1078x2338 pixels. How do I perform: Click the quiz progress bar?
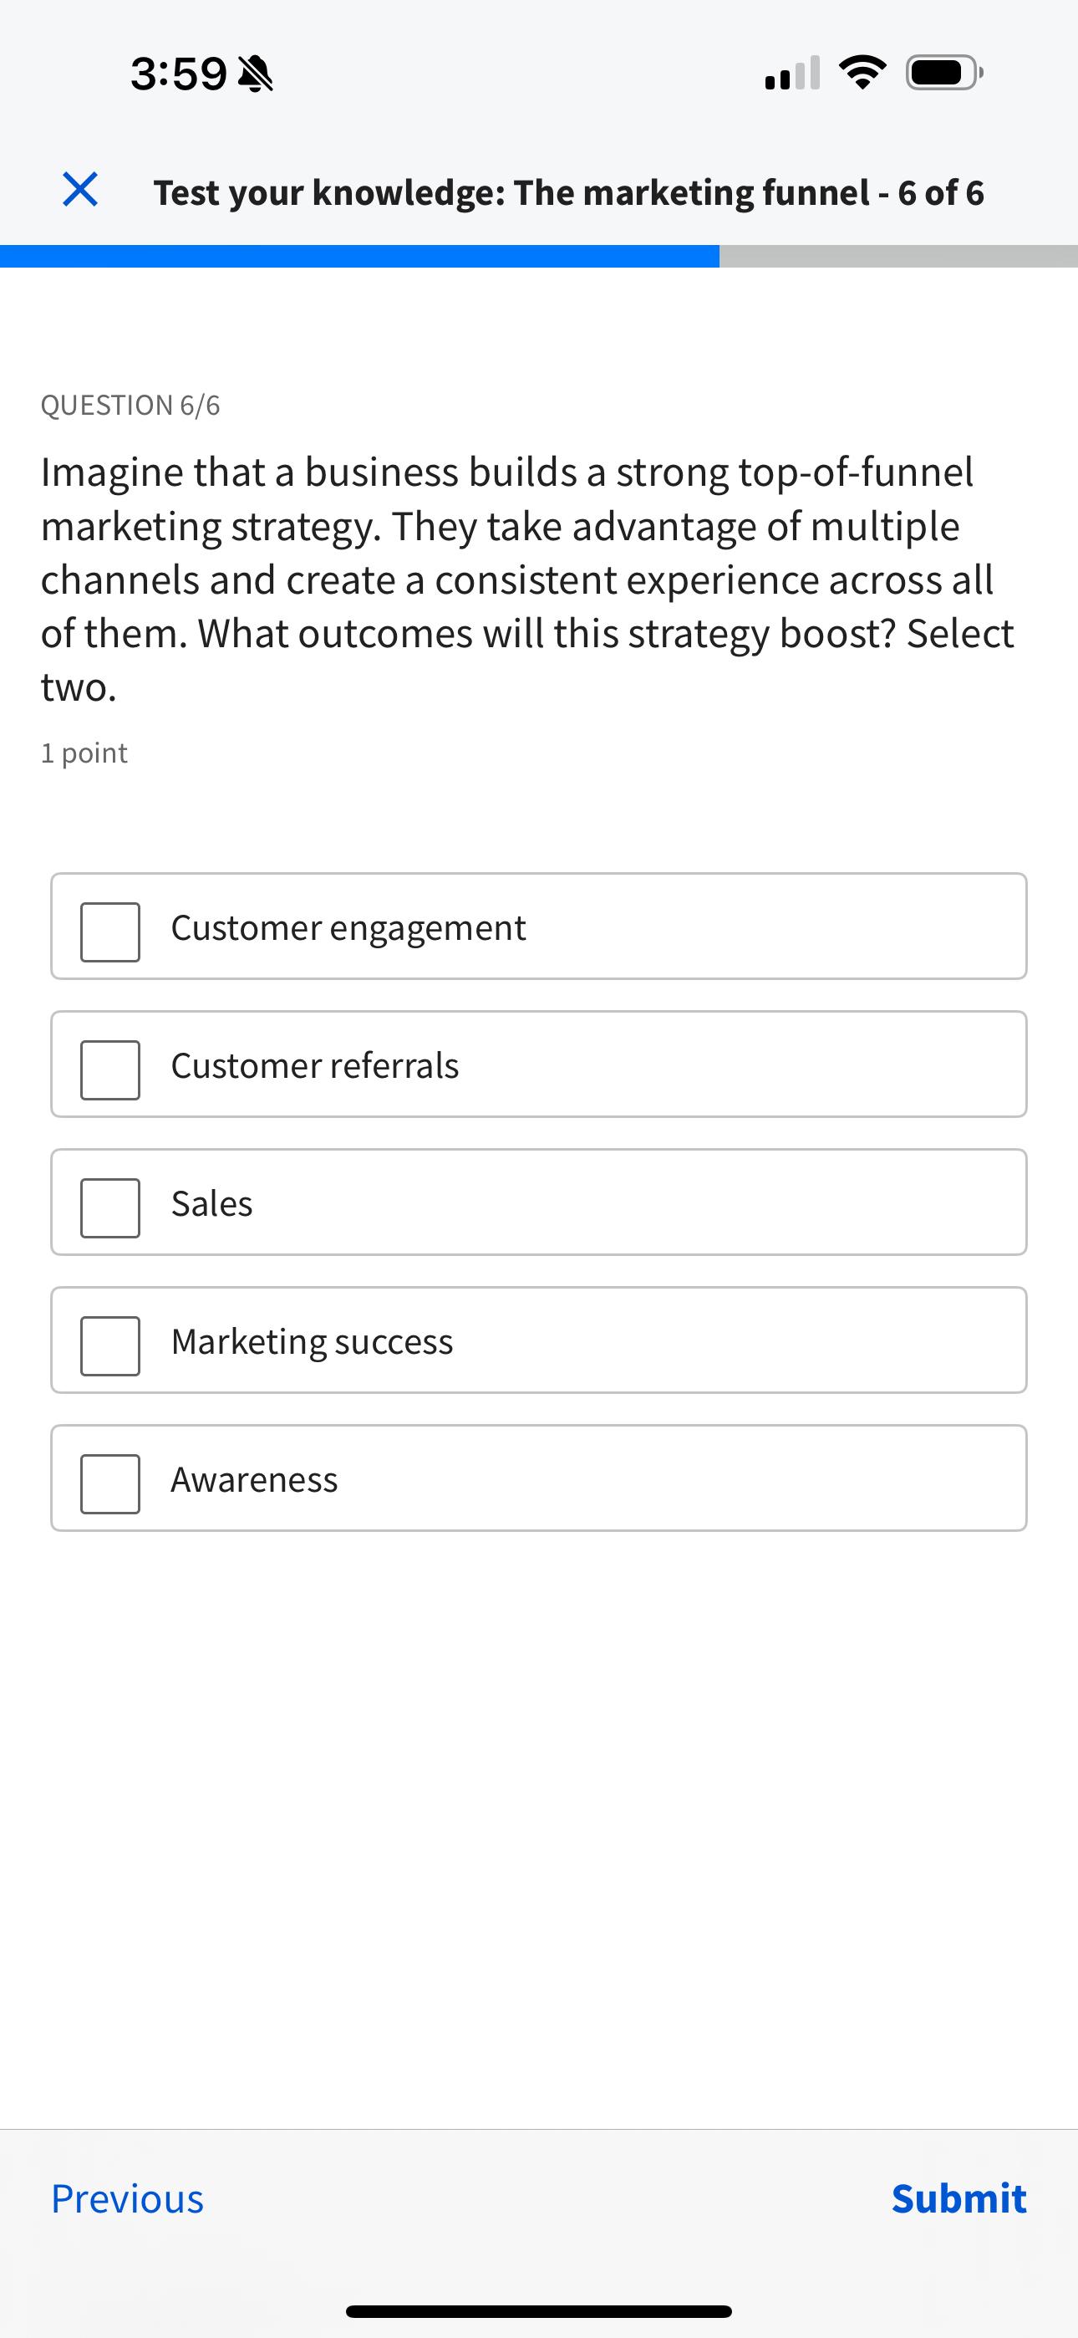[x=539, y=255]
